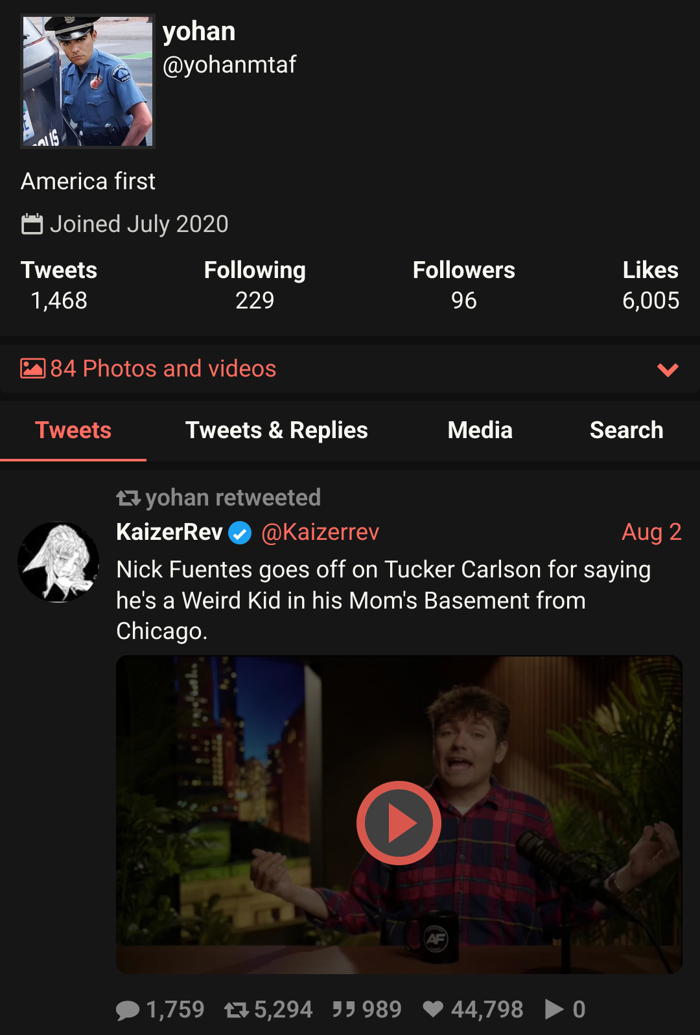700x1035 pixels.
Task: Click the photo gallery icon
Action: (x=32, y=368)
